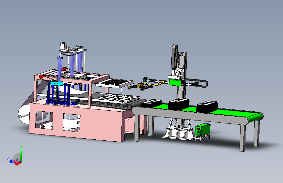The height and width of the screenshot is (183, 283).
Task: Click the green Y axis arrow of triad
Action: click(21, 156)
